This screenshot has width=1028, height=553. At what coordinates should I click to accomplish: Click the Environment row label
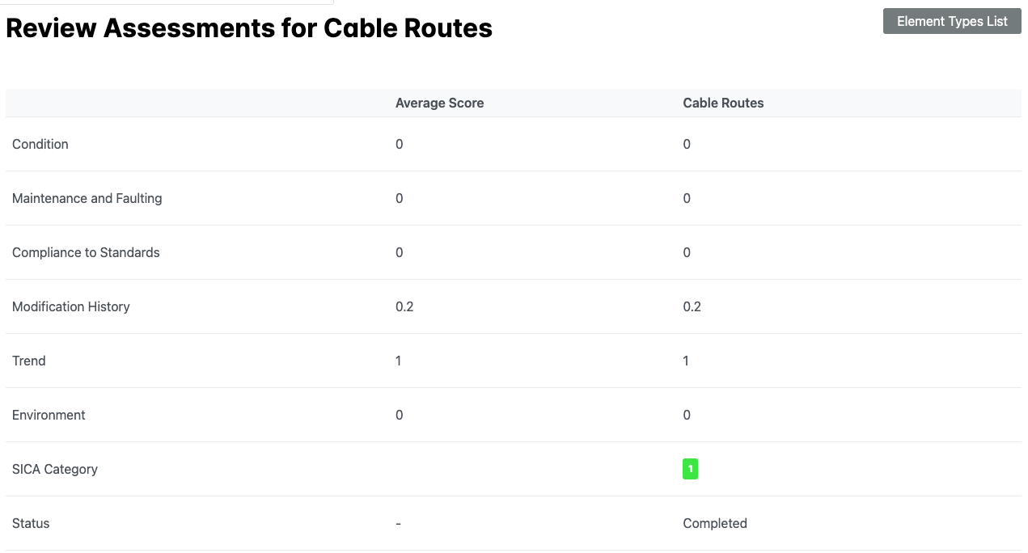click(49, 415)
